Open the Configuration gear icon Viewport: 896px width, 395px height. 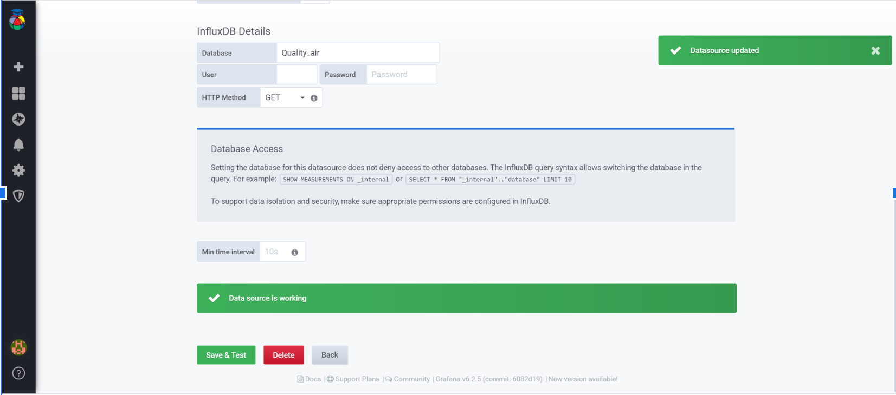[x=18, y=170]
